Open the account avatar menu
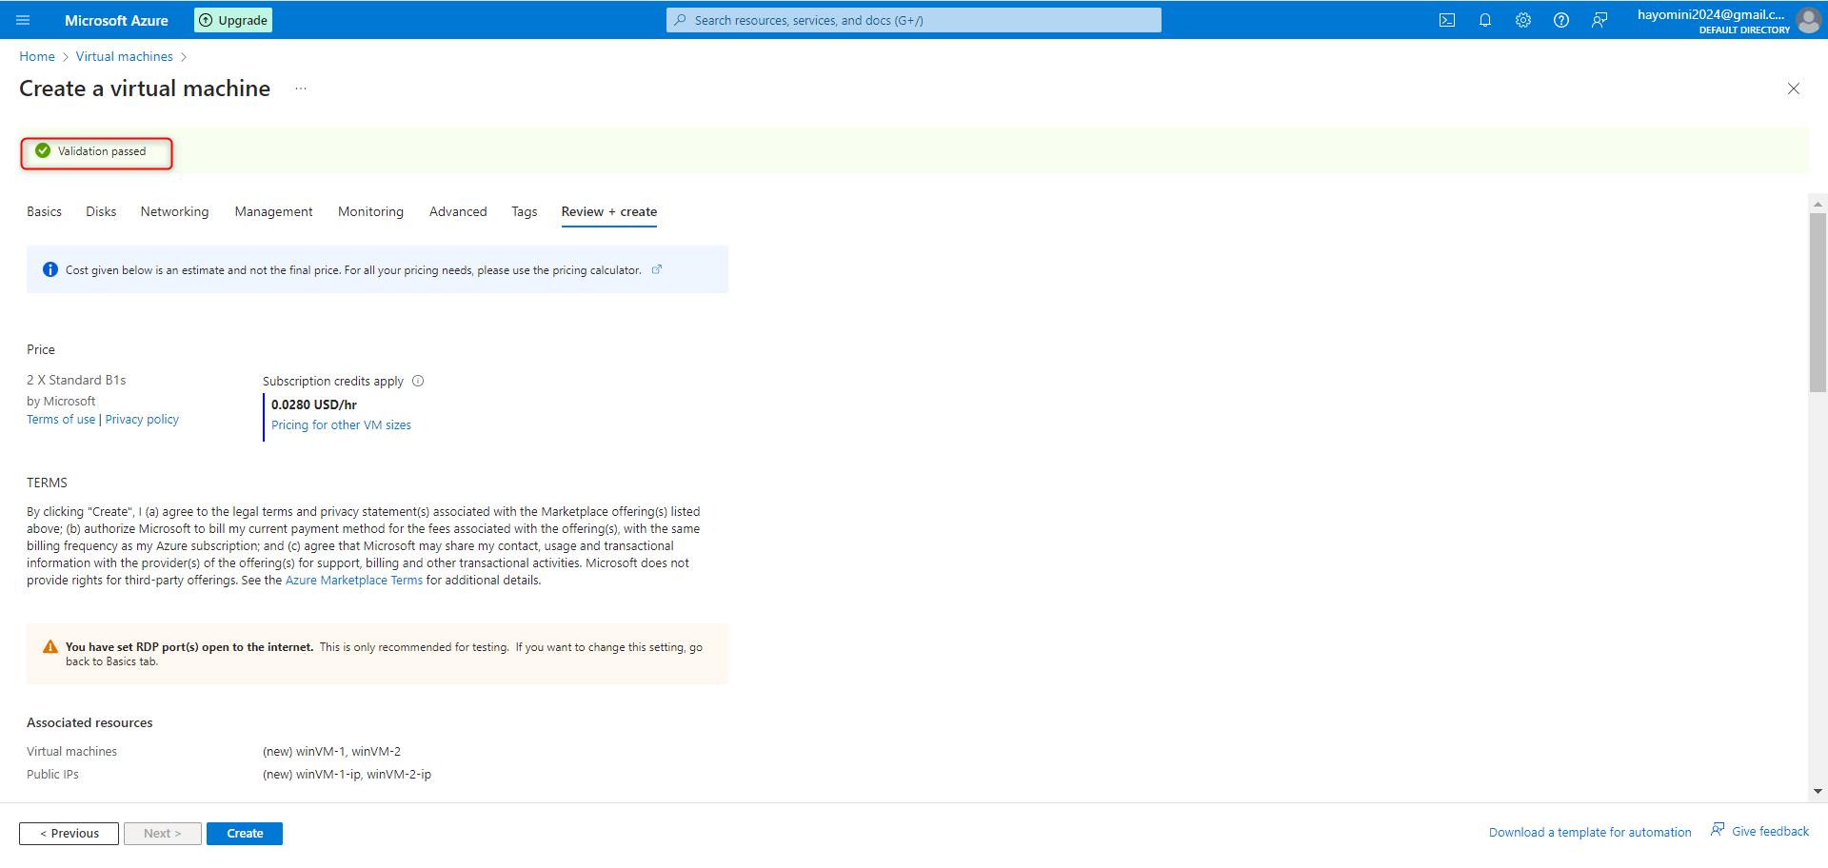Viewport: 1828px width, 868px height. [x=1808, y=20]
